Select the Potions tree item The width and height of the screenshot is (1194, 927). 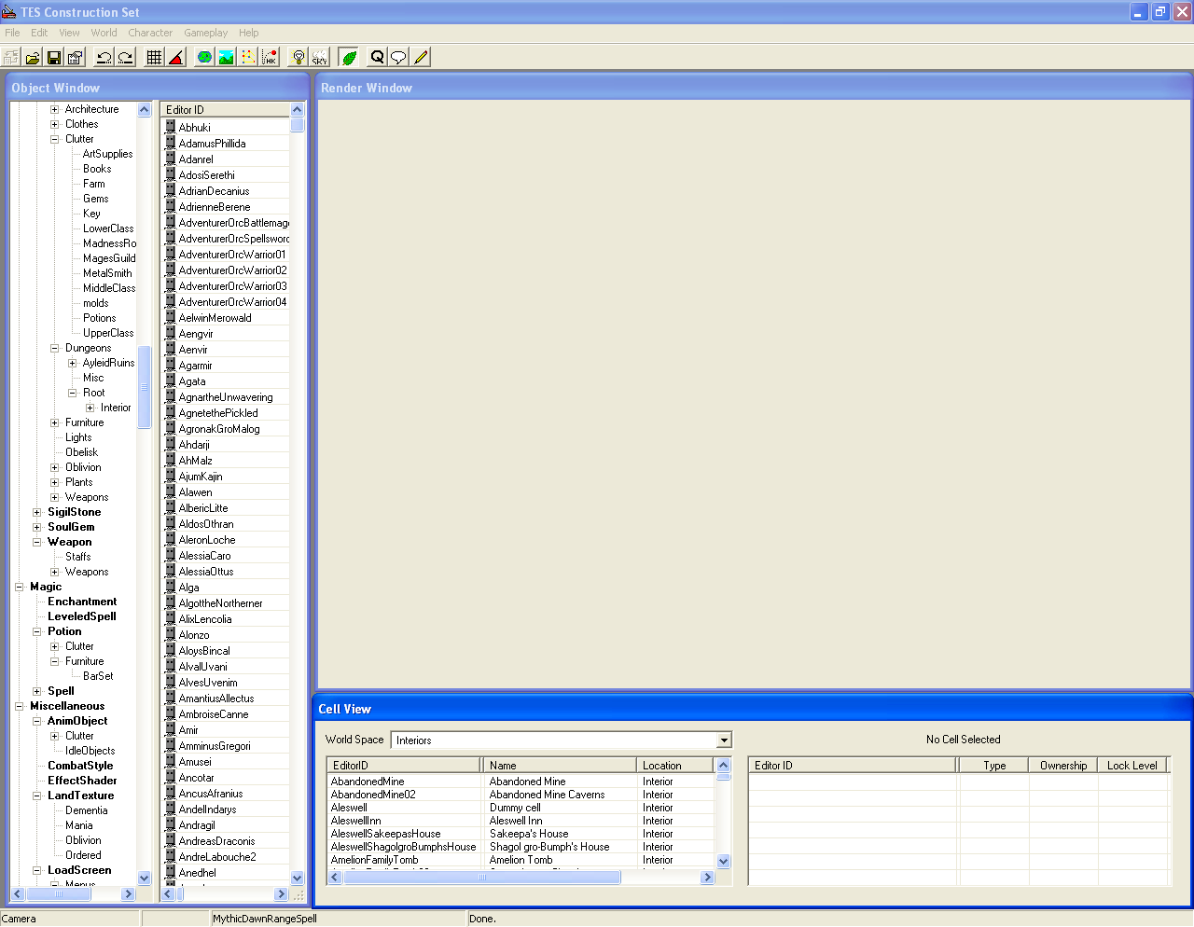[x=99, y=318]
